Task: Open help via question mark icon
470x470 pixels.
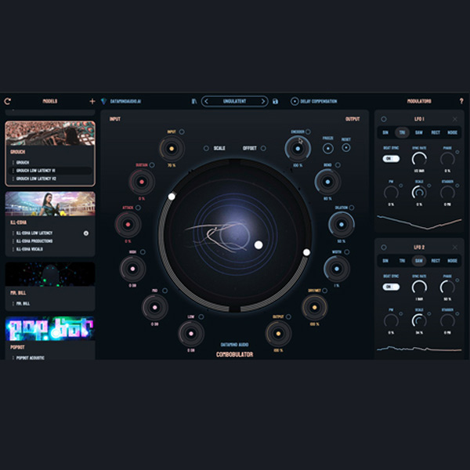Action: (x=461, y=101)
